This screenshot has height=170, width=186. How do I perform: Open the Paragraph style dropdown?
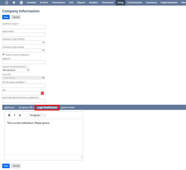[36, 115]
